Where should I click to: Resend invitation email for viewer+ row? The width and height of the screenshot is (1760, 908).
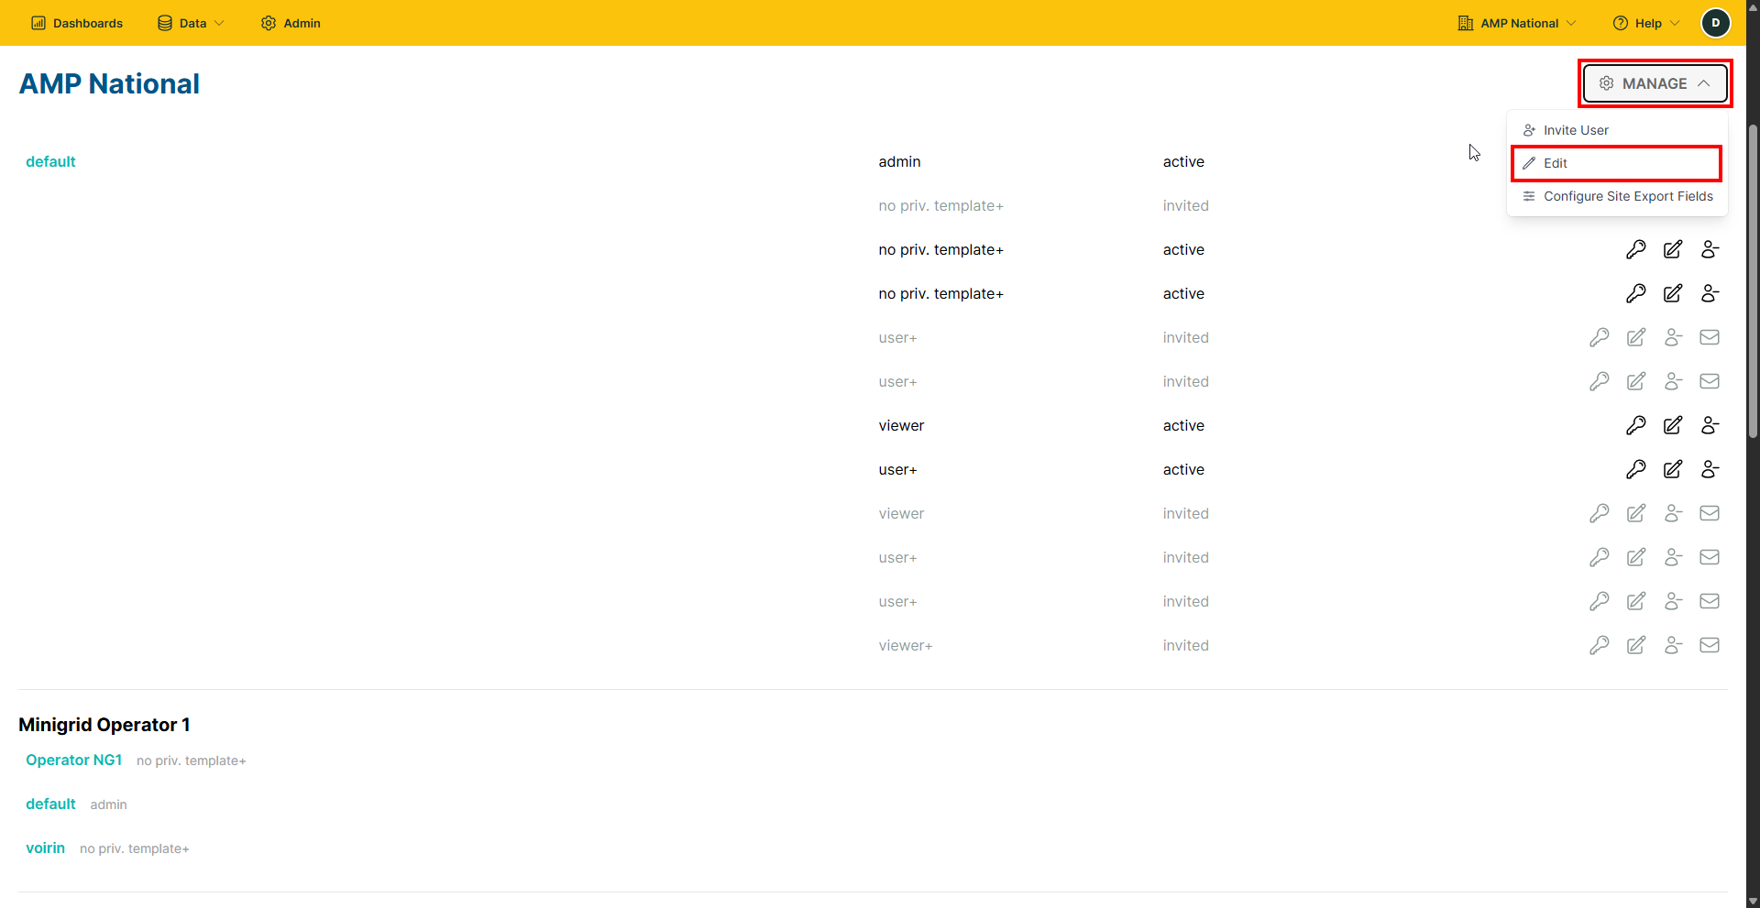pyautogui.click(x=1710, y=645)
